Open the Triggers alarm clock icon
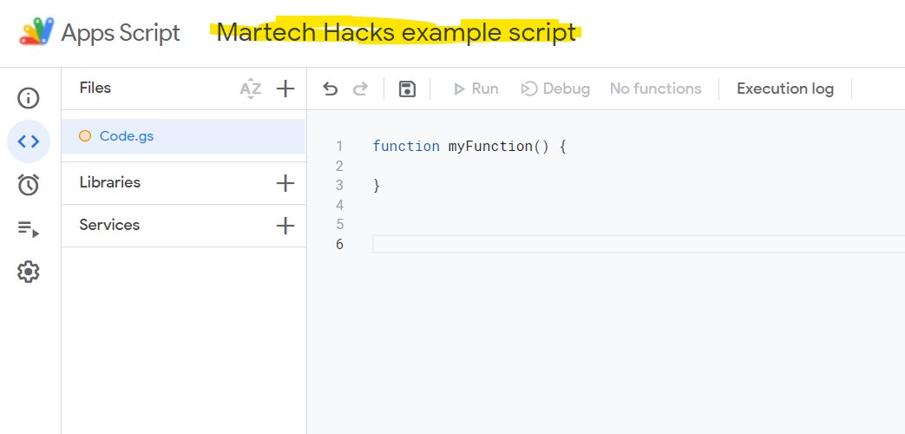Screen dimensions: 905x434 [29, 185]
